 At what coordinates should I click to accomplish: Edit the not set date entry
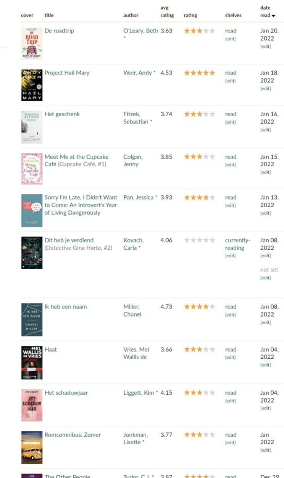[265, 278]
